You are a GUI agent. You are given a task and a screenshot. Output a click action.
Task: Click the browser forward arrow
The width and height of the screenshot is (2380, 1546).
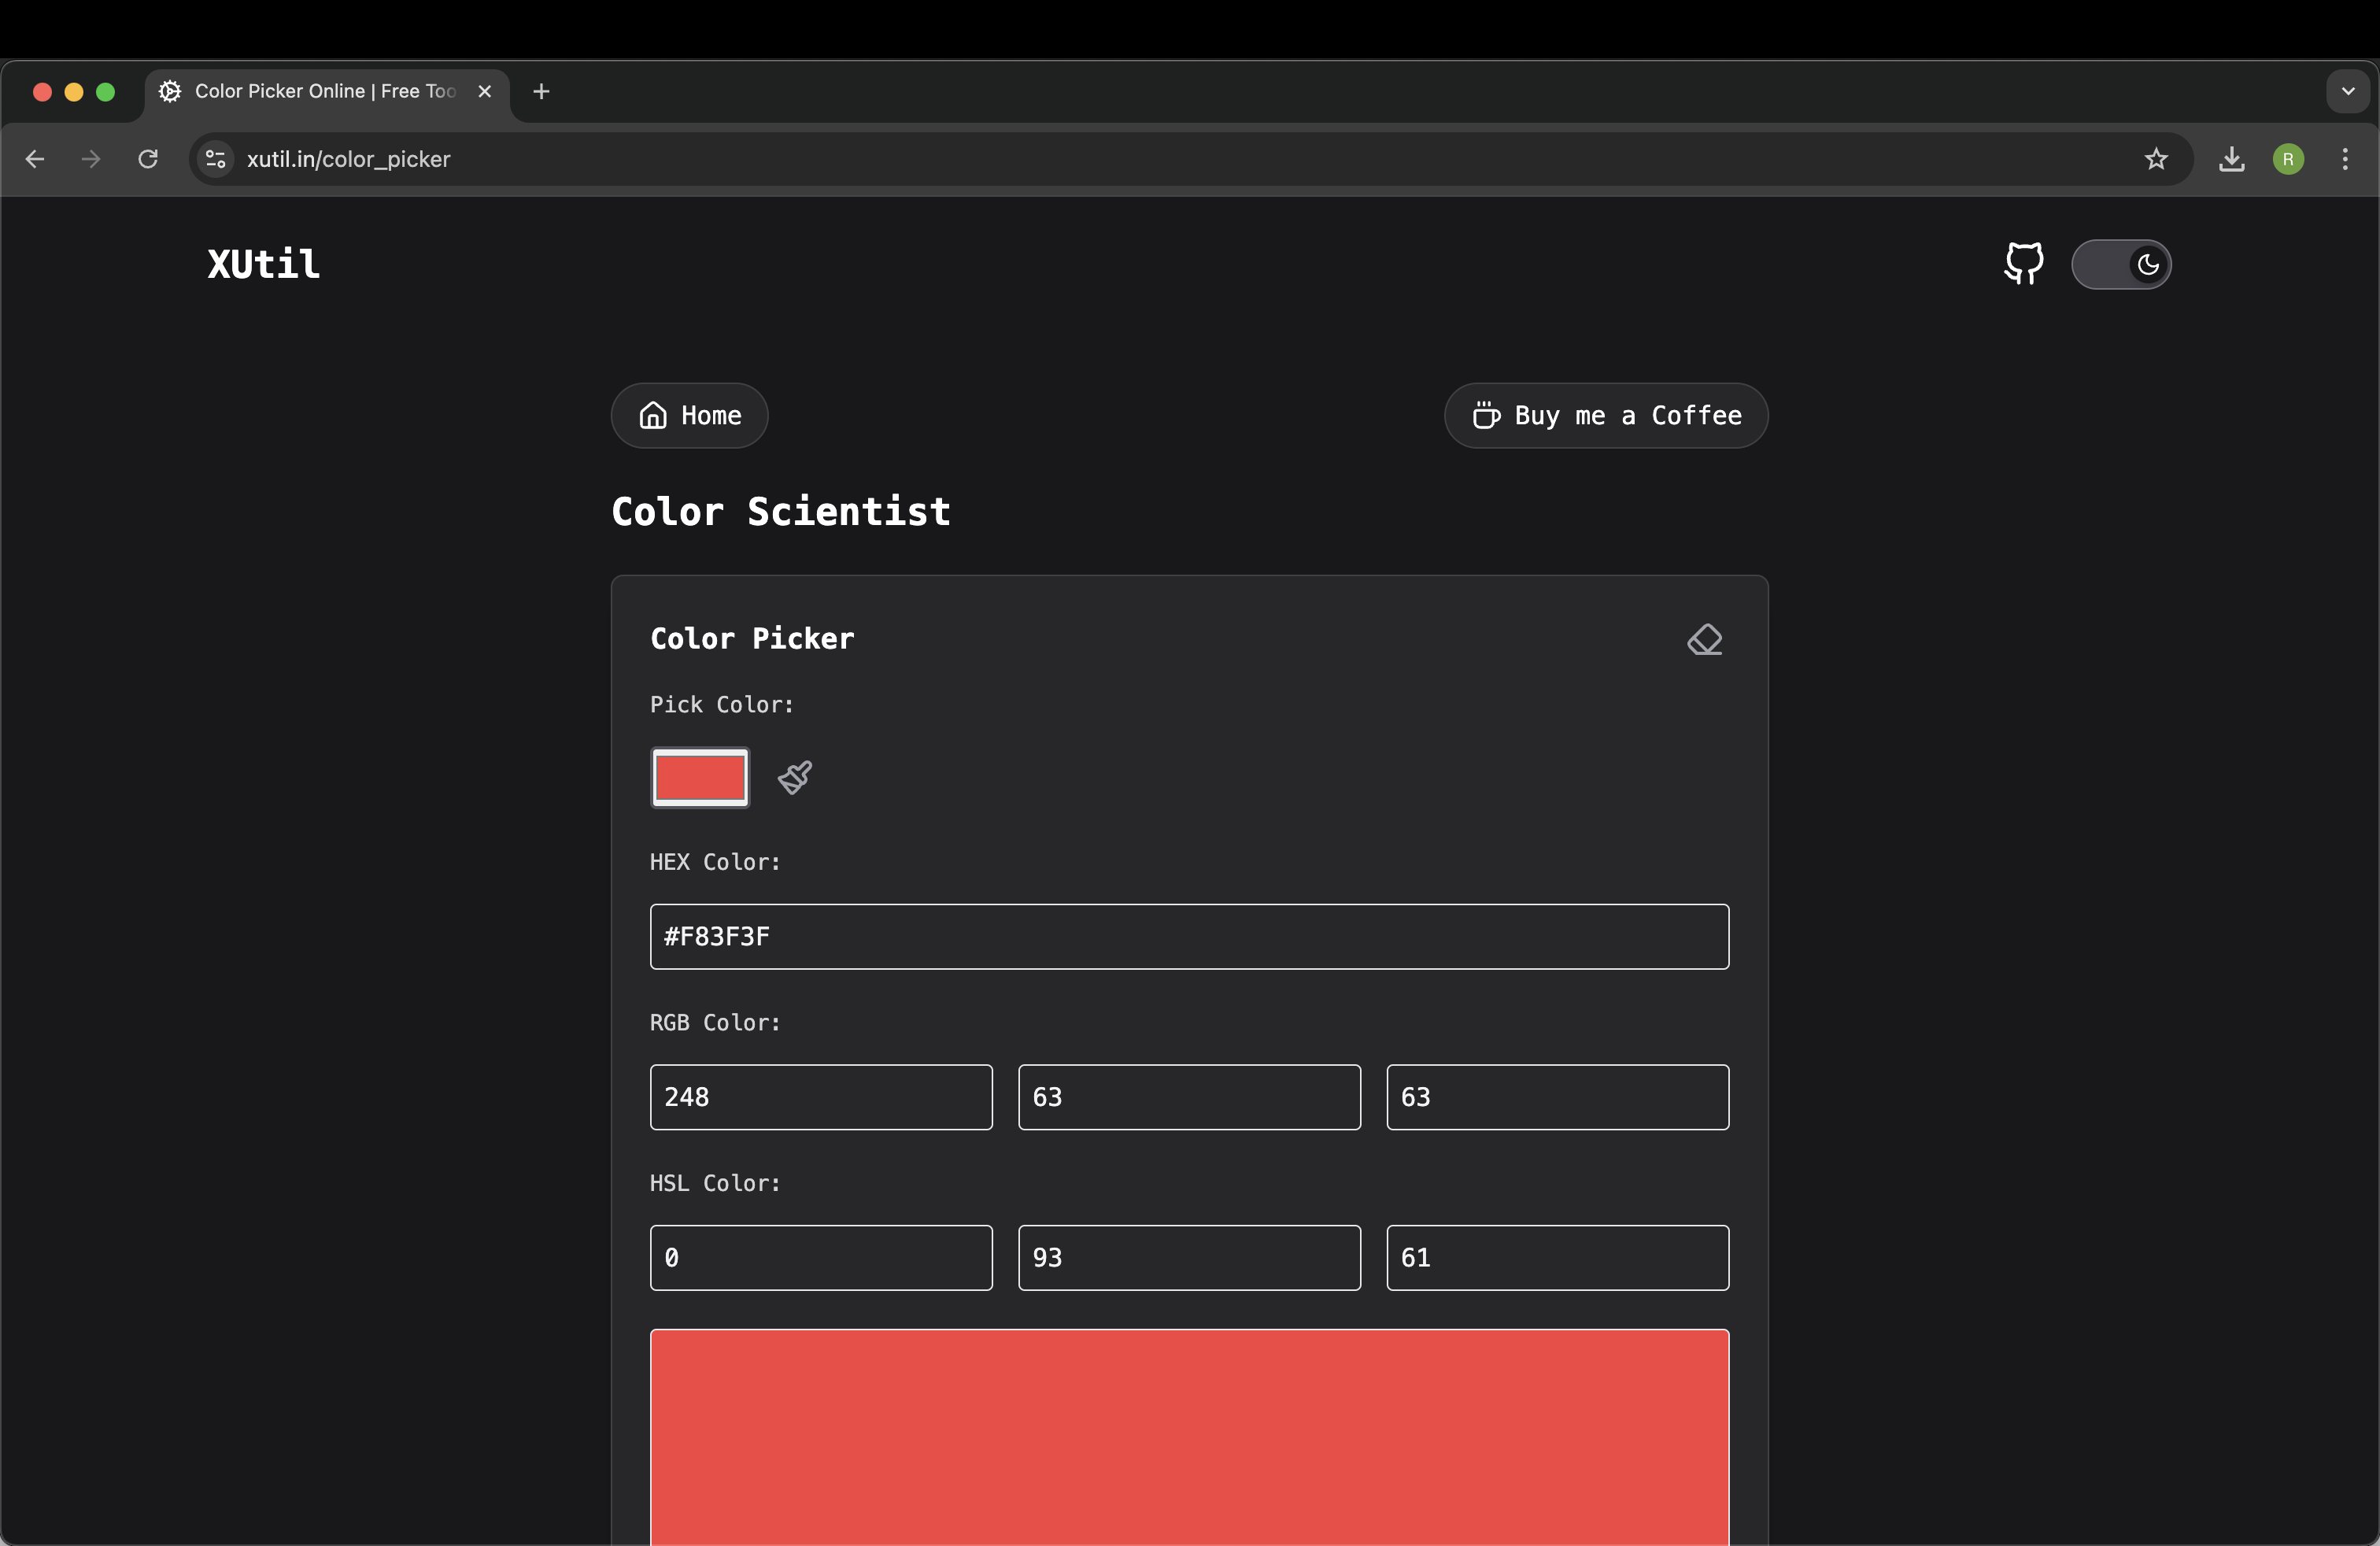pyautogui.click(x=91, y=159)
